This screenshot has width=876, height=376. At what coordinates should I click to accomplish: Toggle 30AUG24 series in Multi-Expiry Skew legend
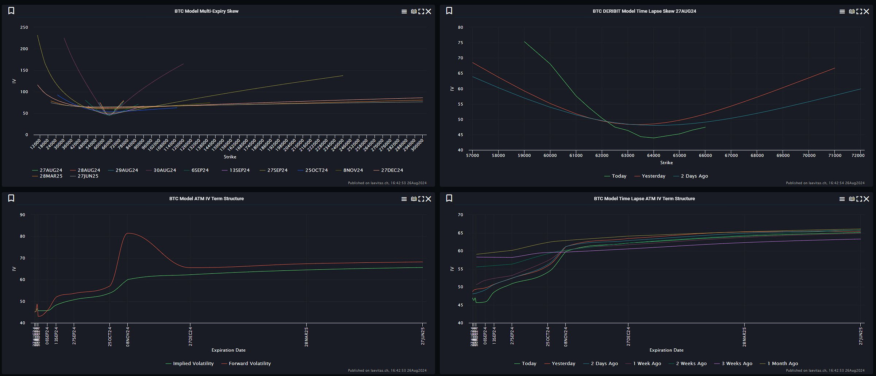click(161, 170)
